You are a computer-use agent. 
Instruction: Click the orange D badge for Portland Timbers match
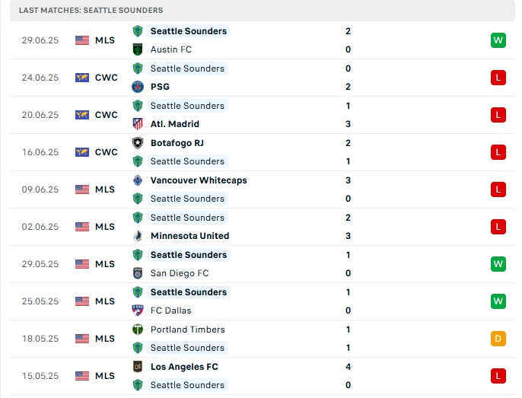tap(498, 339)
